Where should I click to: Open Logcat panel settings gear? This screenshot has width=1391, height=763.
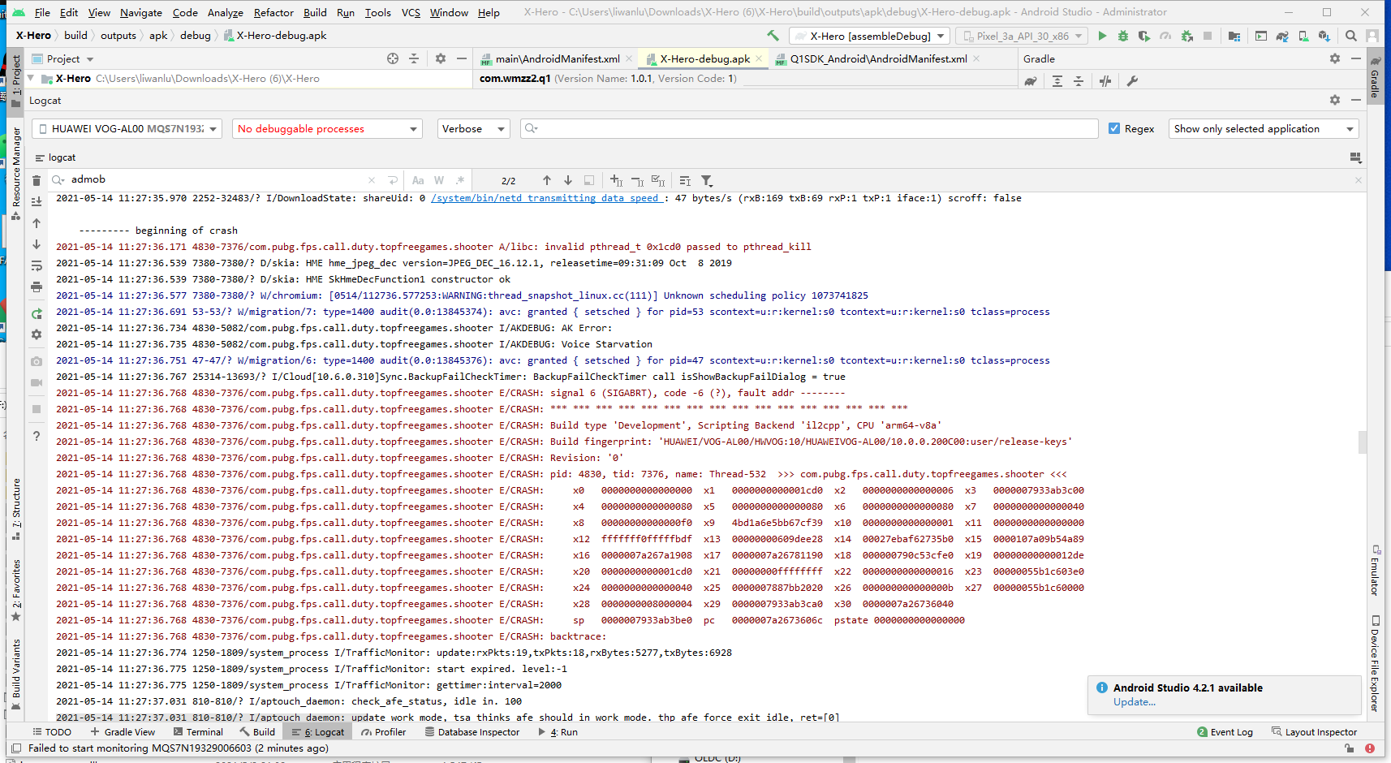[x=1335, y=100]
